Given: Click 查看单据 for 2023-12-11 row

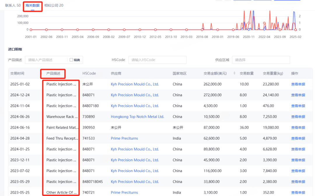Looking at the screenshot, I should (x=298, y=160).
